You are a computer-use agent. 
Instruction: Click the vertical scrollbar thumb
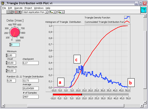[x=145, y=60]
